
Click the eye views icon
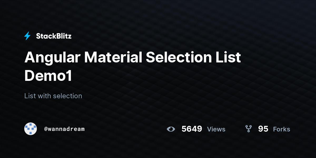[x=171, y=129]
